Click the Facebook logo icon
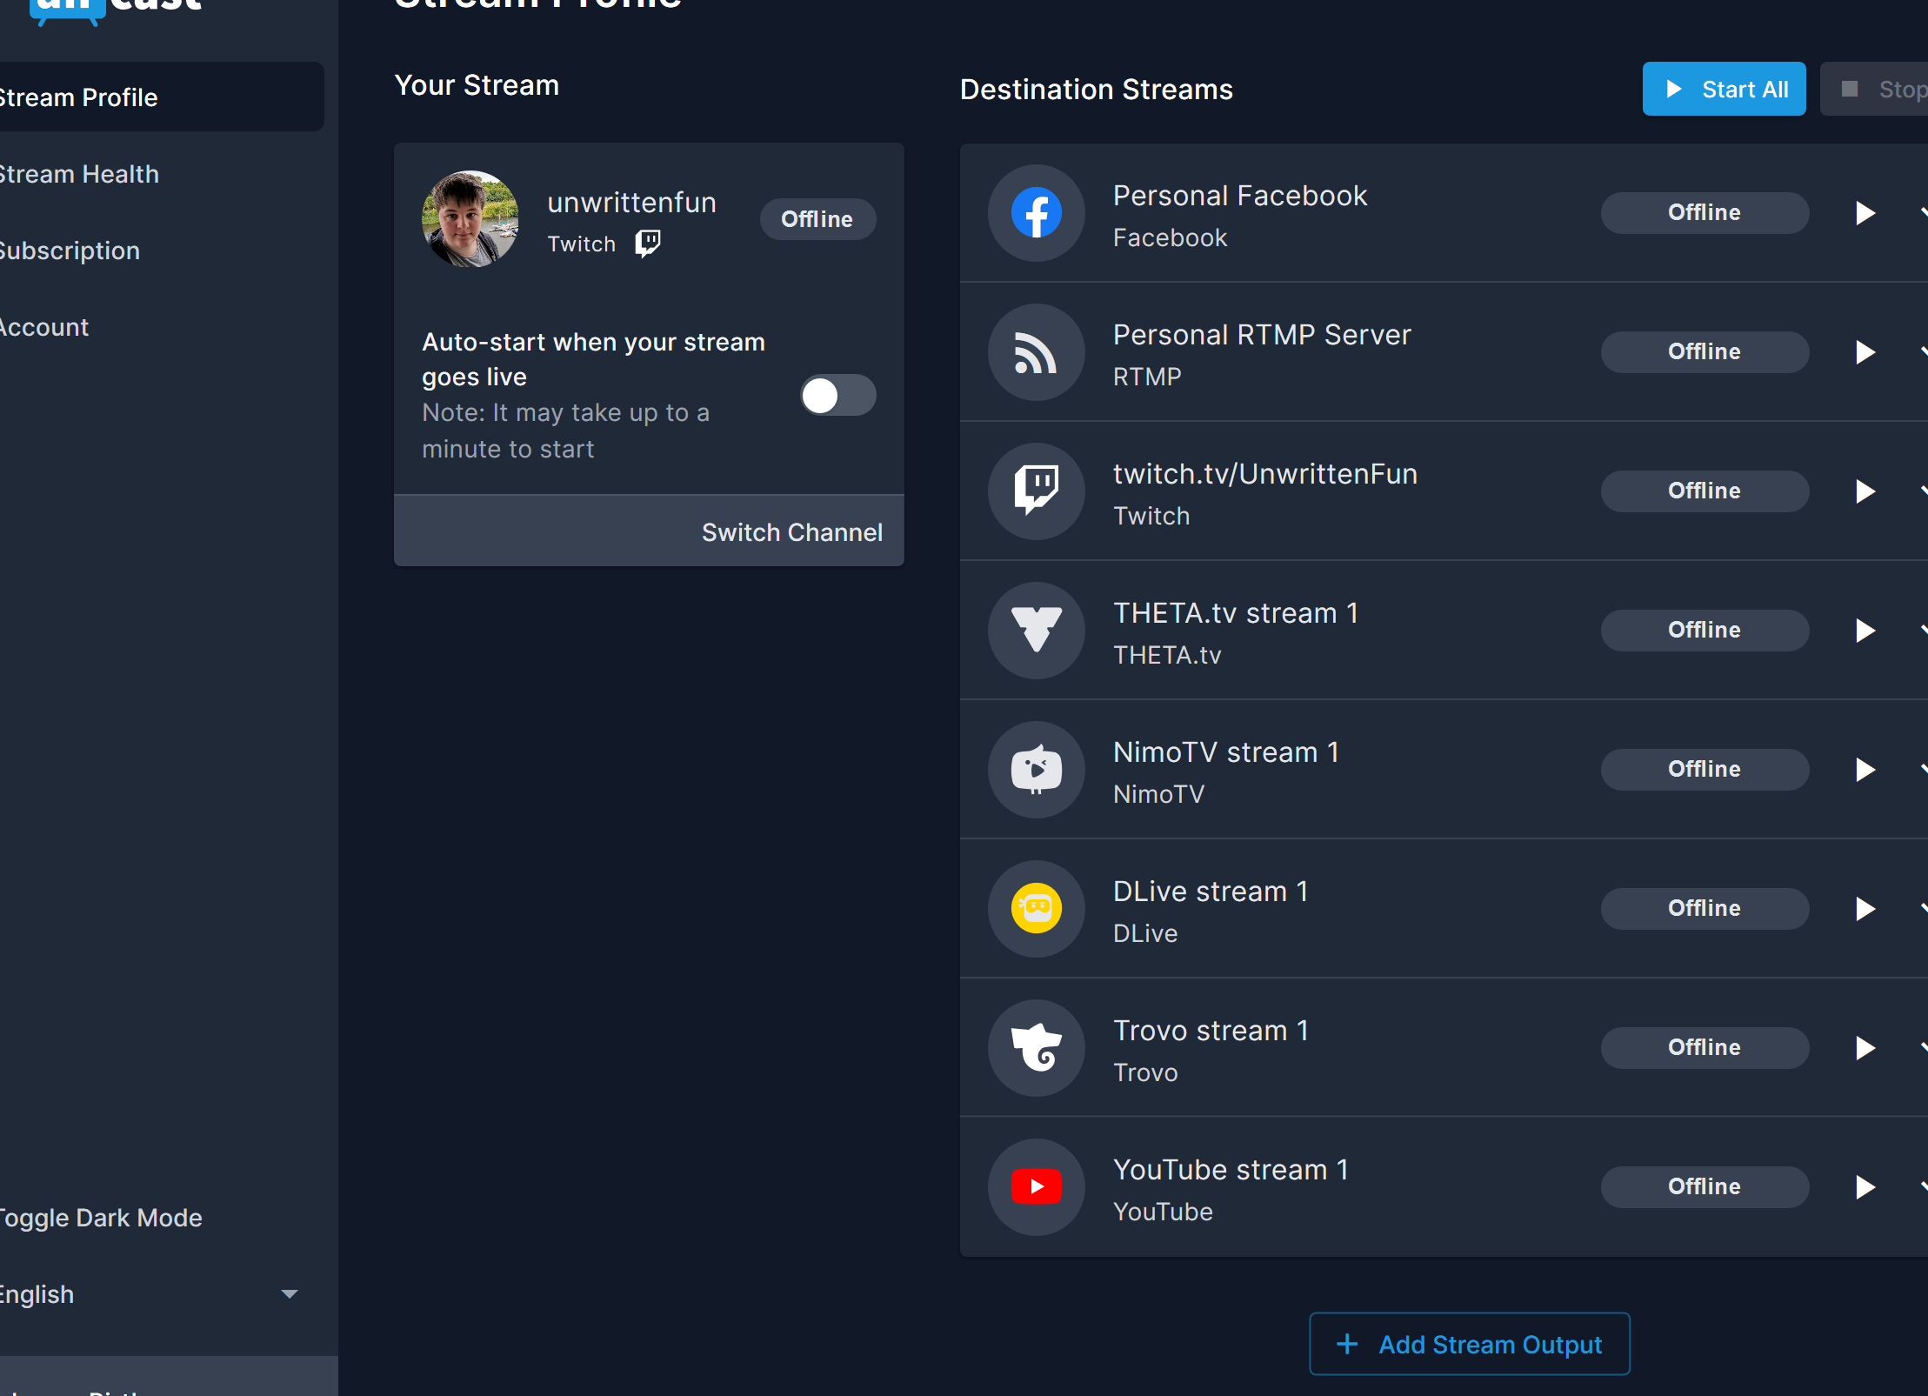This screenshot has width=1928, height=1396. click(1036, 213)
